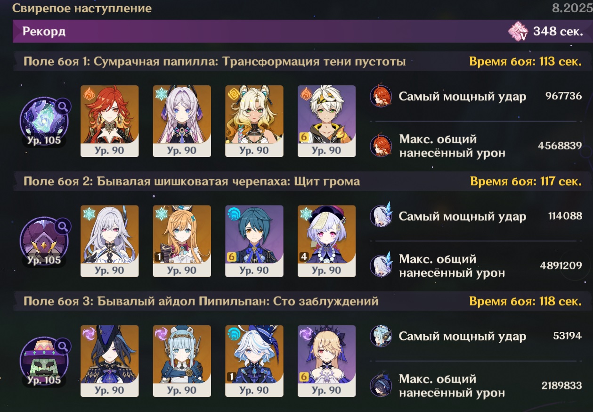This screenshot has height=412, width=593.
Task: Click the small avatar beside 53194 strike
Action: pyautogui.click(x=381, y=336)
